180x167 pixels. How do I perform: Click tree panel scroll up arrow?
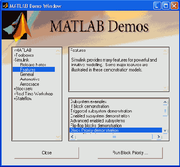point(58,51)
